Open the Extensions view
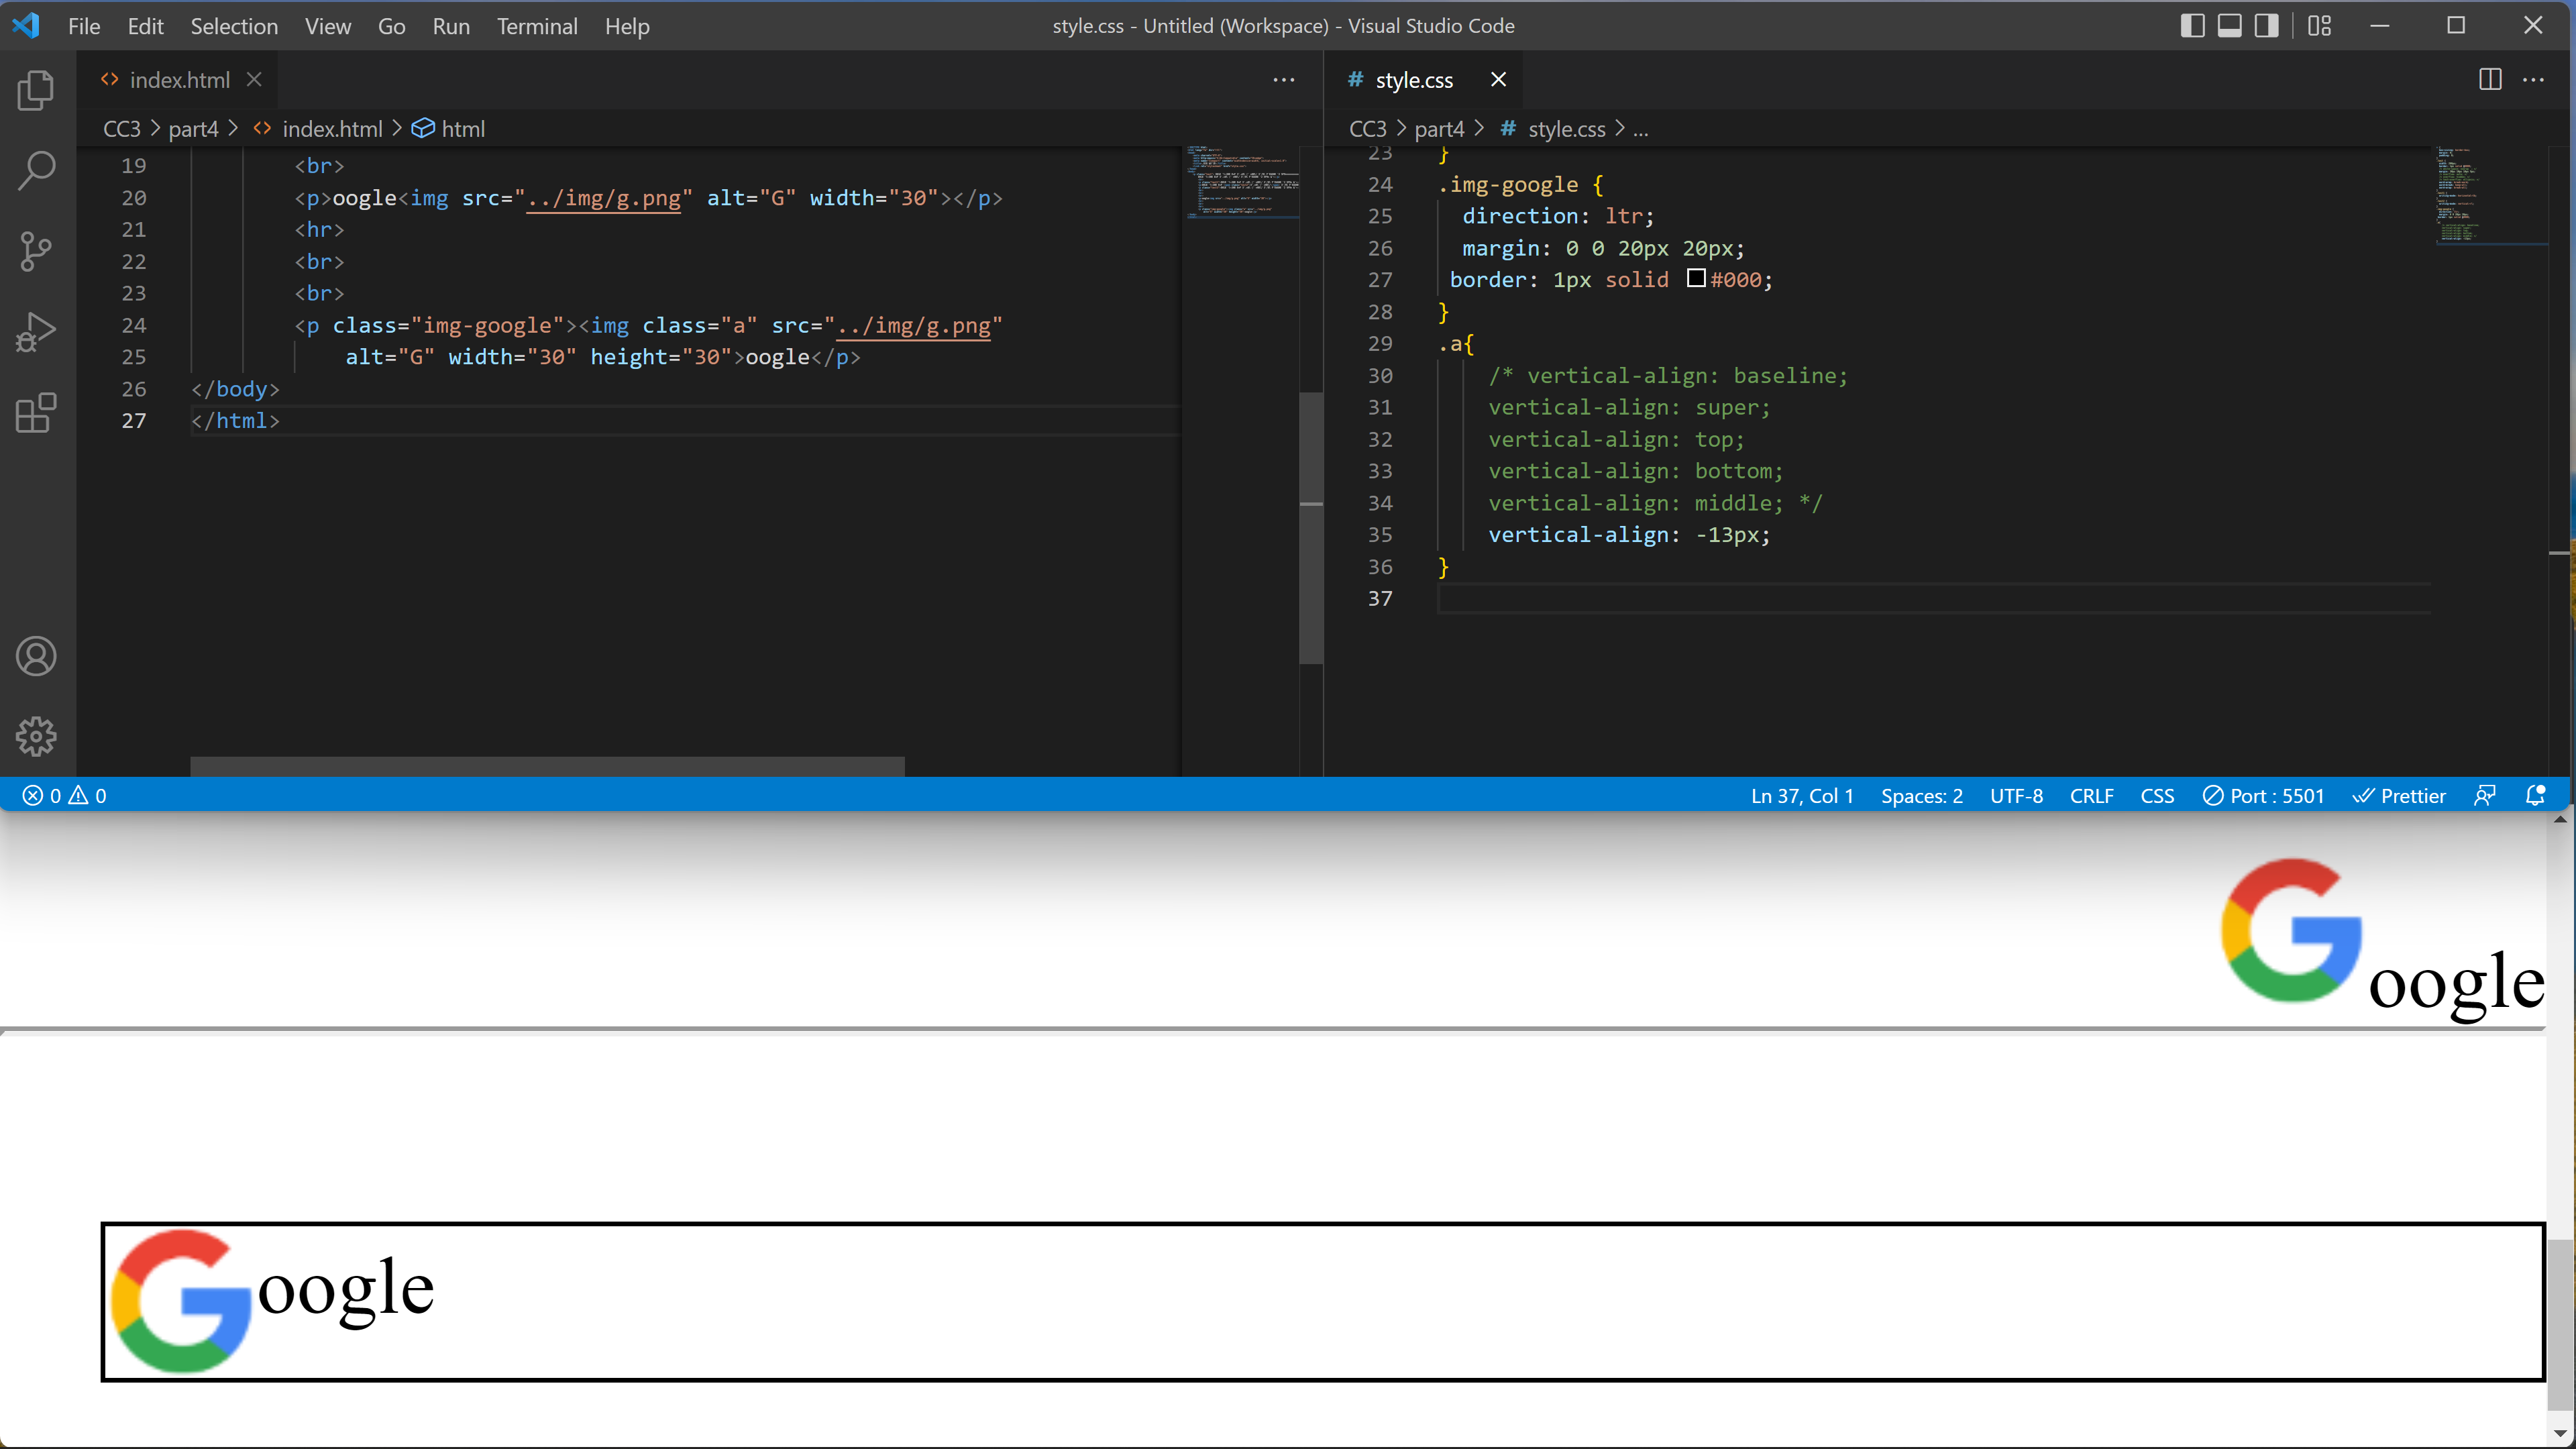The width and height of the screenshot is (2576, 1449). [x=36, y=413]
